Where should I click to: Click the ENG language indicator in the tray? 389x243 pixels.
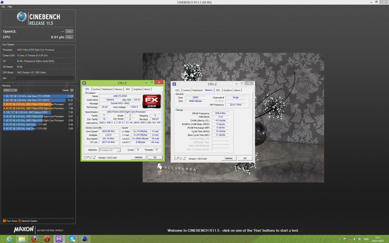click(366, 239)
